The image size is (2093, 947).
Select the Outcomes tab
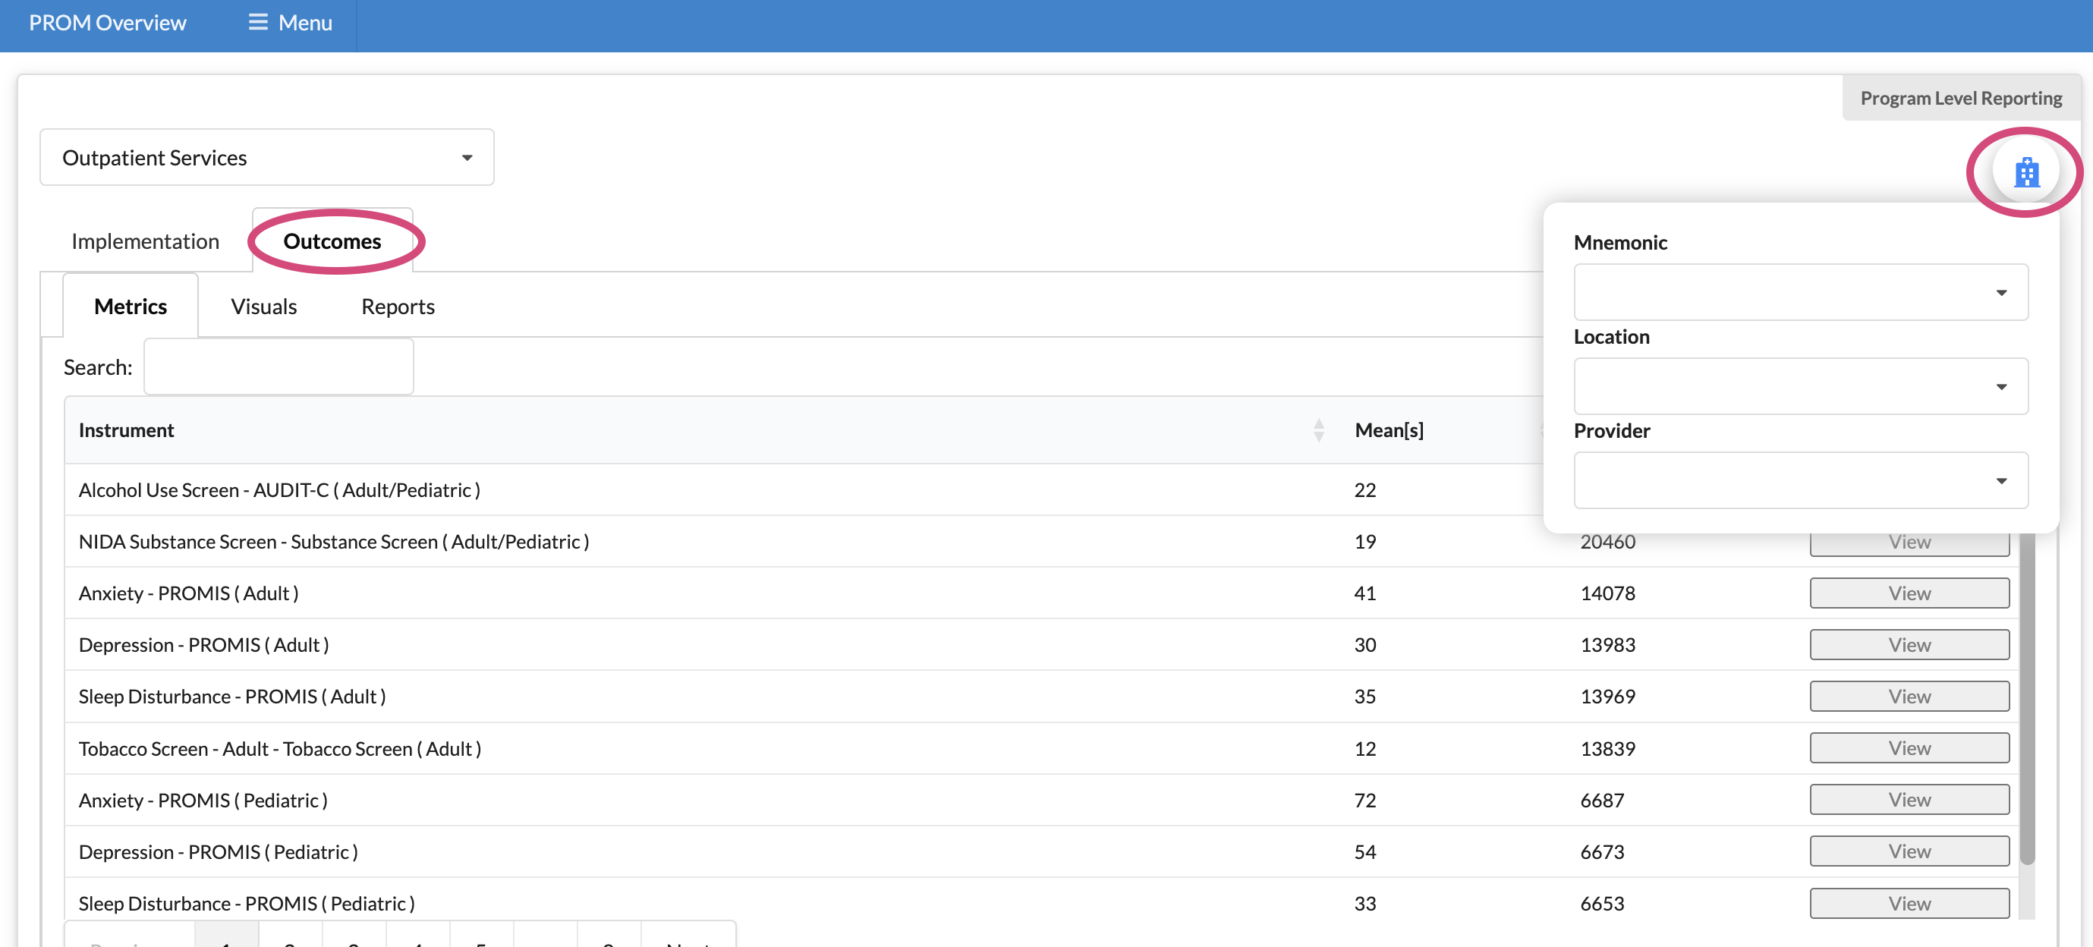tap(332, 241)
